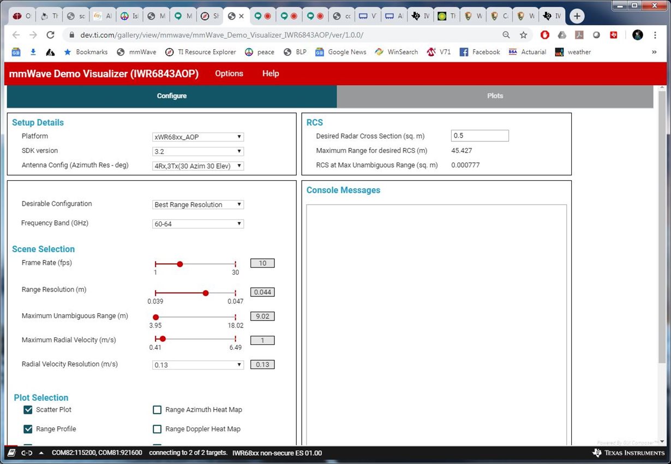This screenshot has height=464, width=671.
Task: Click the Google Drive extension icon
Action: [x=562, y=35]
